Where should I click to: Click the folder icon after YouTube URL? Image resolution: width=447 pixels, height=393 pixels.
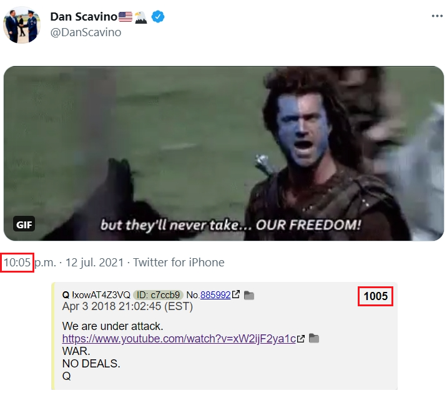point(314,338)
